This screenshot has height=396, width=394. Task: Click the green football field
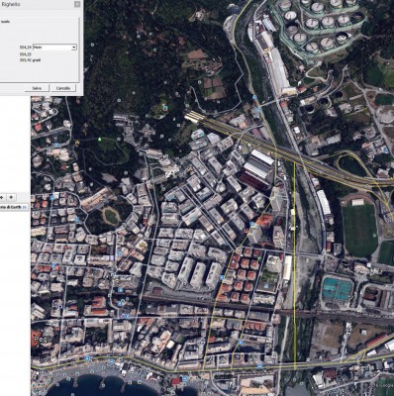359,230
